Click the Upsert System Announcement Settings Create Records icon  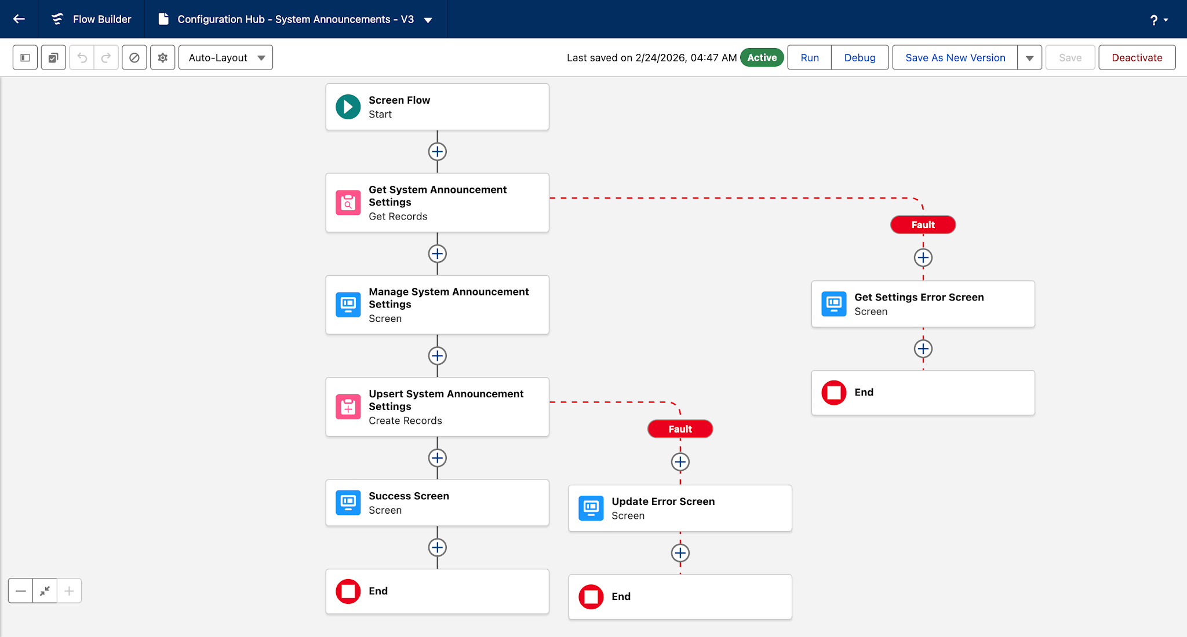pos(348,407)
